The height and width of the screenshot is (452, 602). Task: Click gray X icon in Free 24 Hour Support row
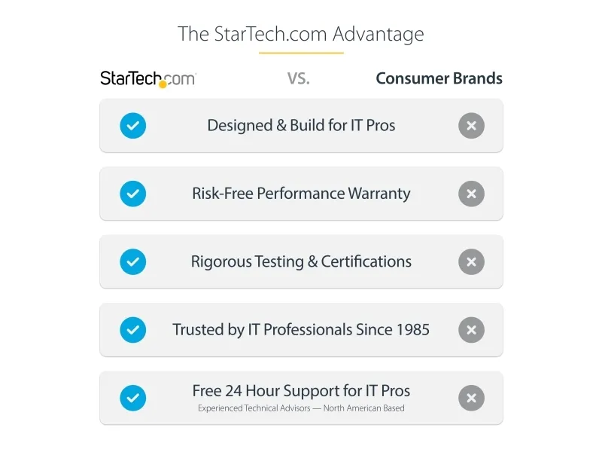(472, 398)
